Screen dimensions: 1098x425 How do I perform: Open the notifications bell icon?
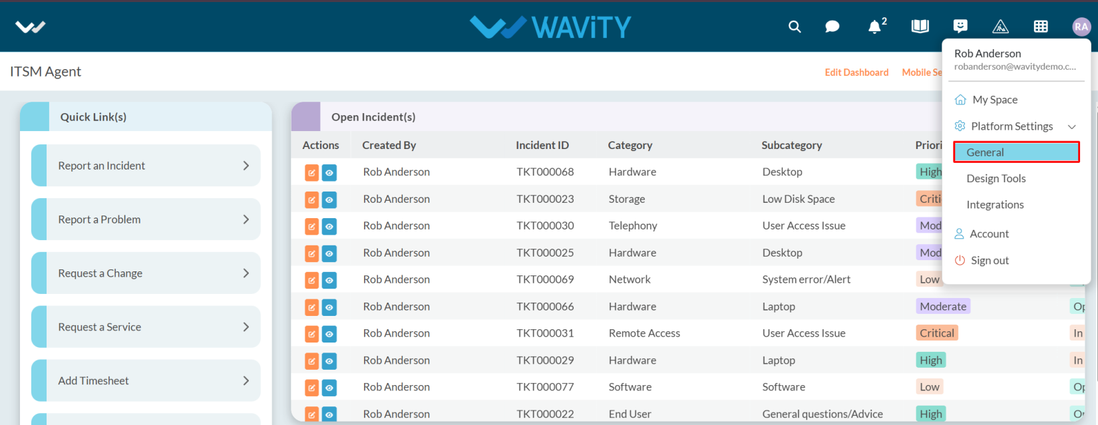point(874,27)
